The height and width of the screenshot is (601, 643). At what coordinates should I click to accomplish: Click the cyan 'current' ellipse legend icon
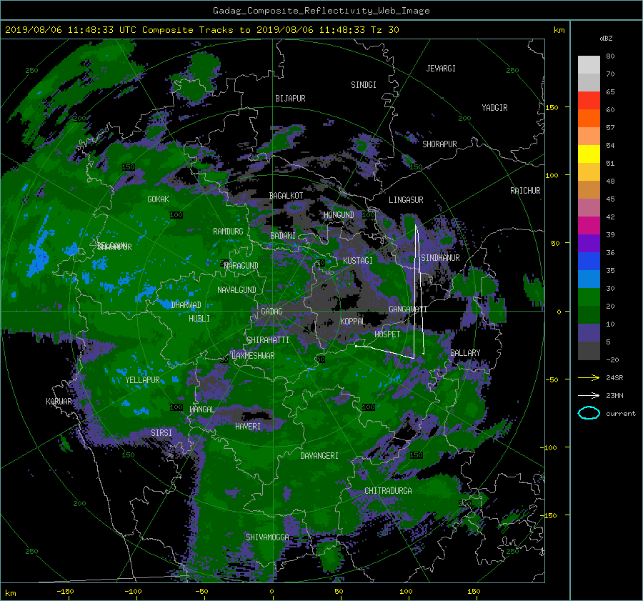(589, 413)
